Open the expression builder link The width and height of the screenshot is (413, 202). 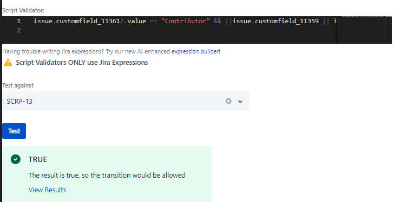[x=195, y=51]
